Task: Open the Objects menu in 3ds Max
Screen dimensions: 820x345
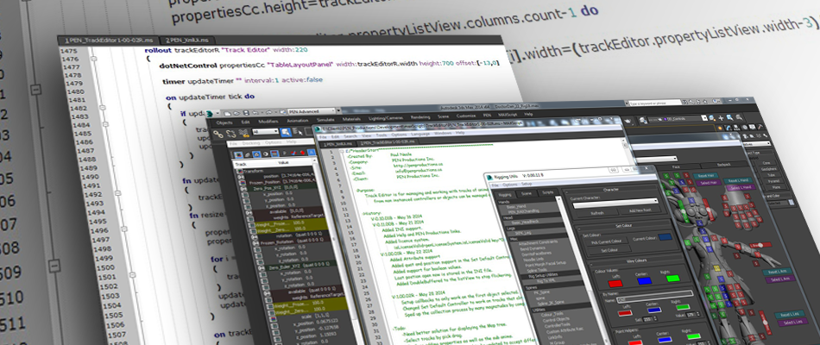Action: point(224,122)
